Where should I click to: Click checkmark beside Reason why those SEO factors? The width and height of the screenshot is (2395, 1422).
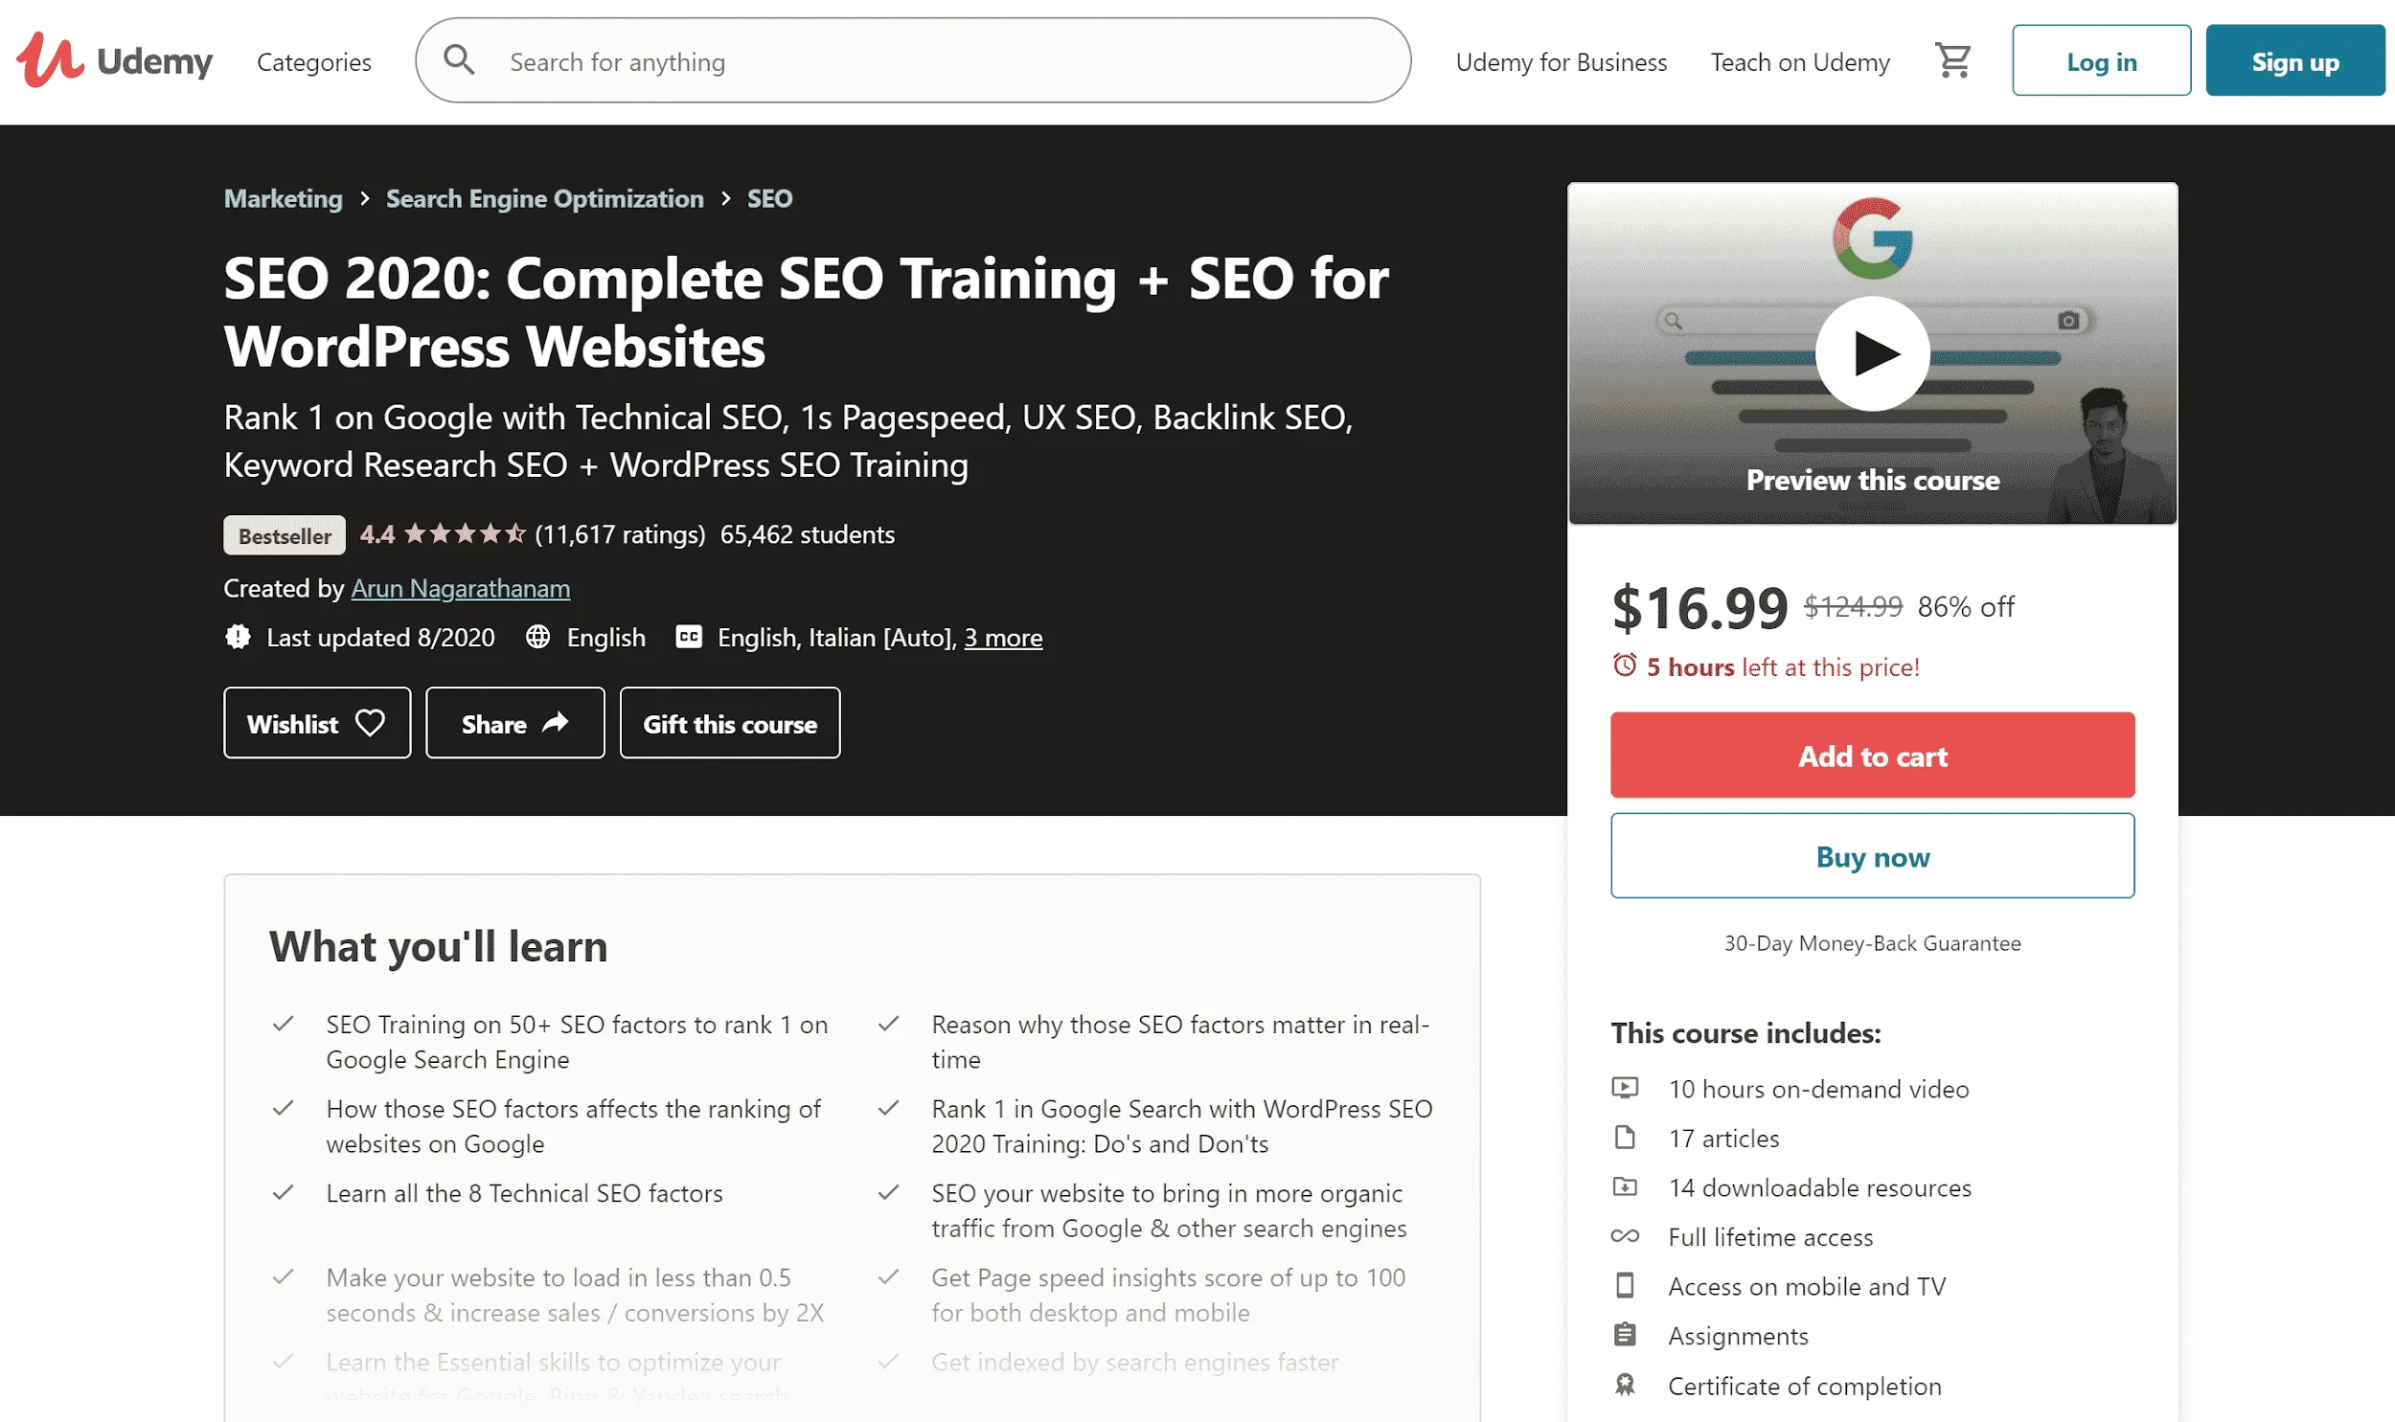pos(888,1024)
